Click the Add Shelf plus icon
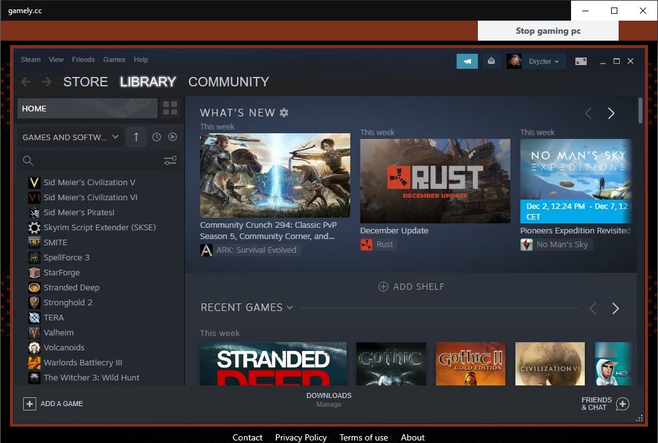 tap(383, 287)
